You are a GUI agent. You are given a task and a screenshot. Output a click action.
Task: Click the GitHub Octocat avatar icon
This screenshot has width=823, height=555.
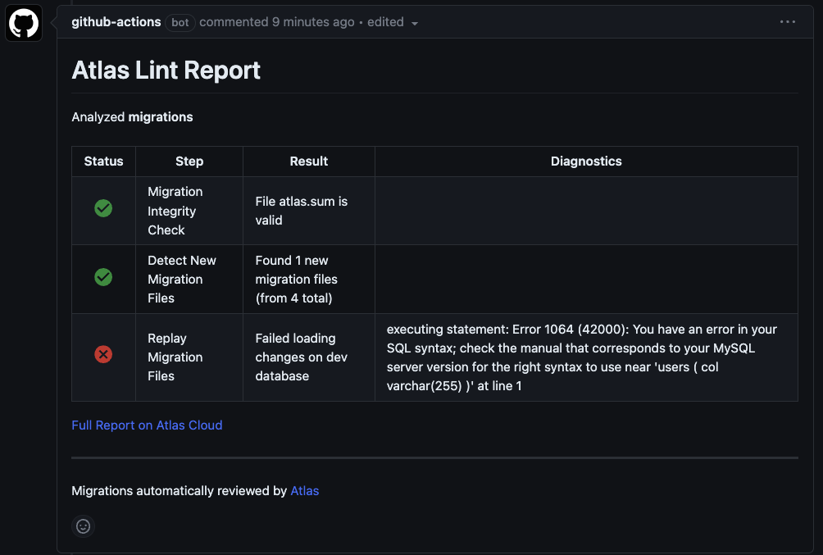(x=24, y=23)
